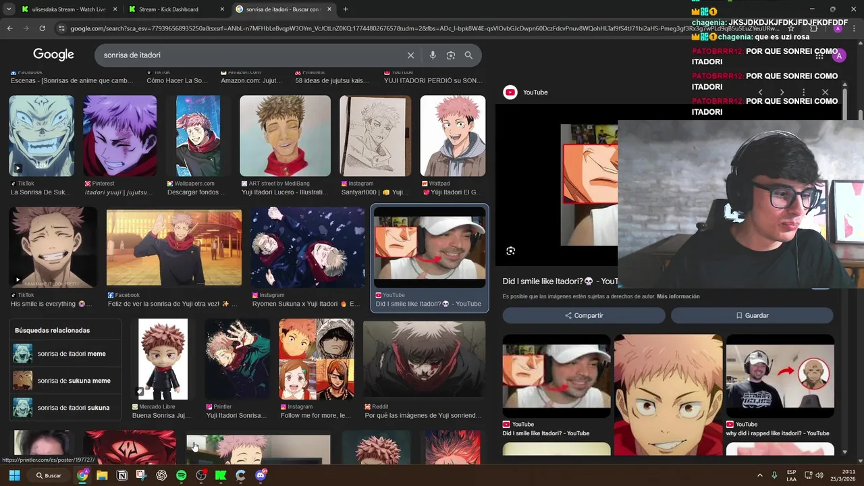864x486 pixels.
Task: Open Kick app from taskbar
Action: (x=221, y=475)
